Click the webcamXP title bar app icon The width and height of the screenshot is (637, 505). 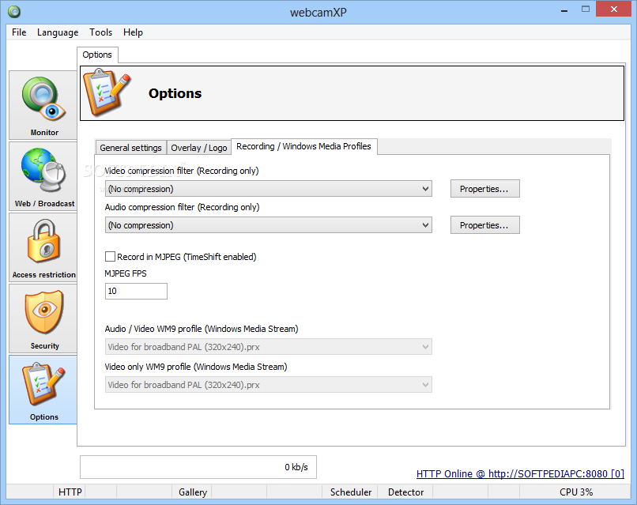tap(14, 11)
